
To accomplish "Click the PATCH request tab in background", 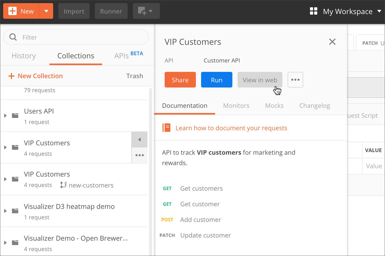I will tap(371, 43).
